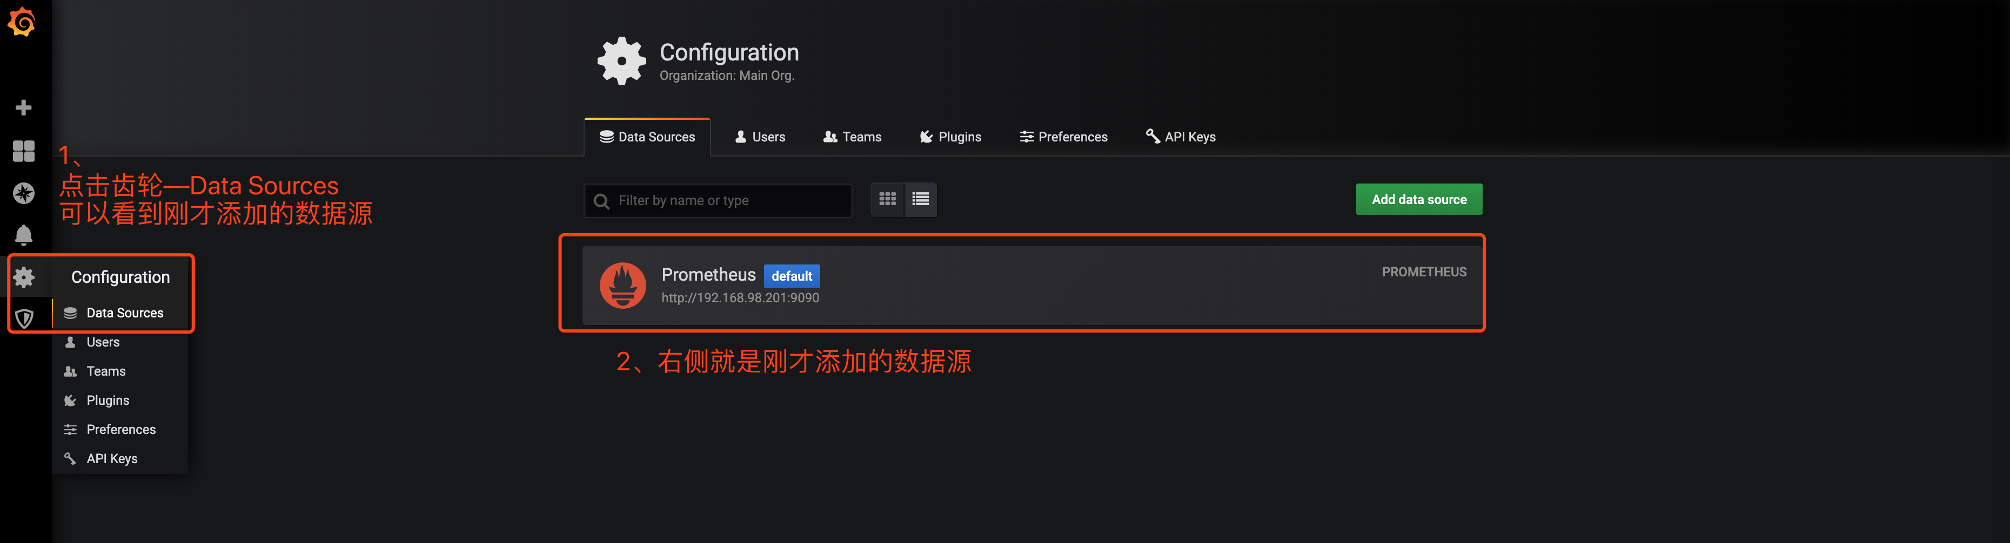Click the Filter by name or type field

click(x=718, y=200)
